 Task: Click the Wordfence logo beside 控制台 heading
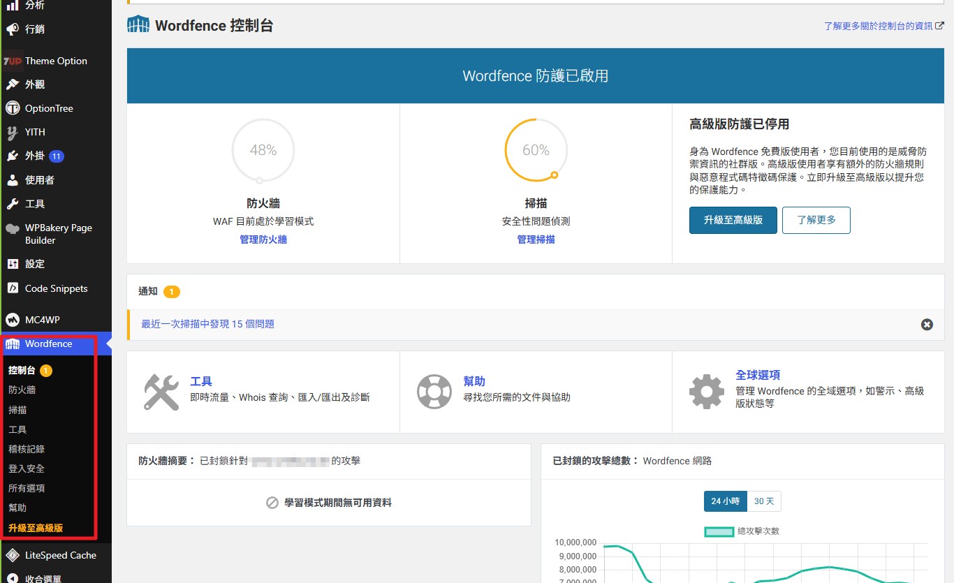[x=138, y=25]
